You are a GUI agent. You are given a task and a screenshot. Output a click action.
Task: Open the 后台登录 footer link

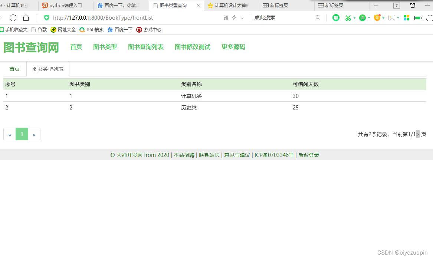coord(308,155)
